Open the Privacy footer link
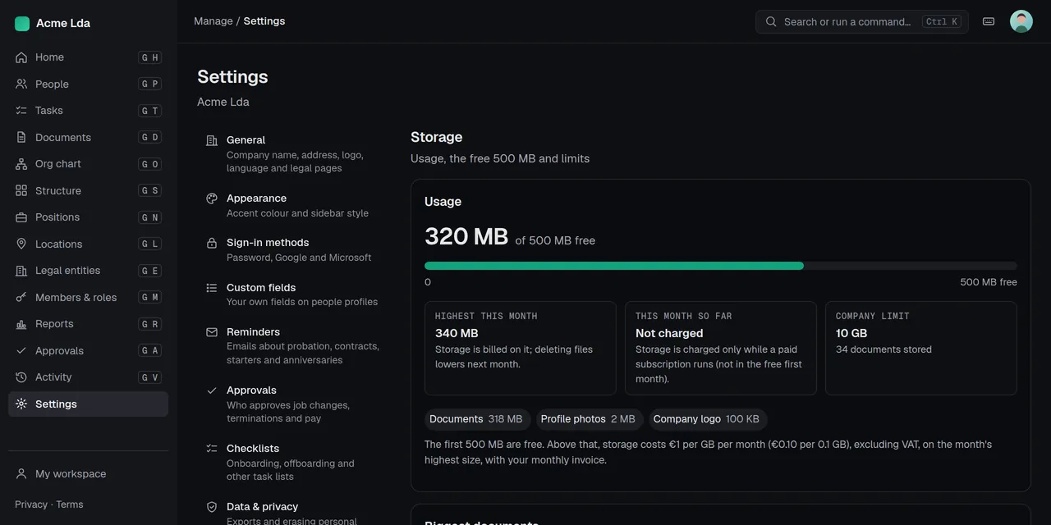The height and width of the screenshot is (525, 1051). (x=31, y=504)
